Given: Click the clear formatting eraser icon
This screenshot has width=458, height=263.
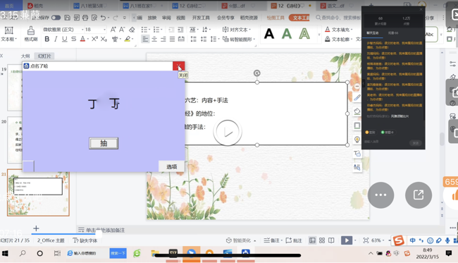Looking at the screenshot, I should (x=132, y=30).
